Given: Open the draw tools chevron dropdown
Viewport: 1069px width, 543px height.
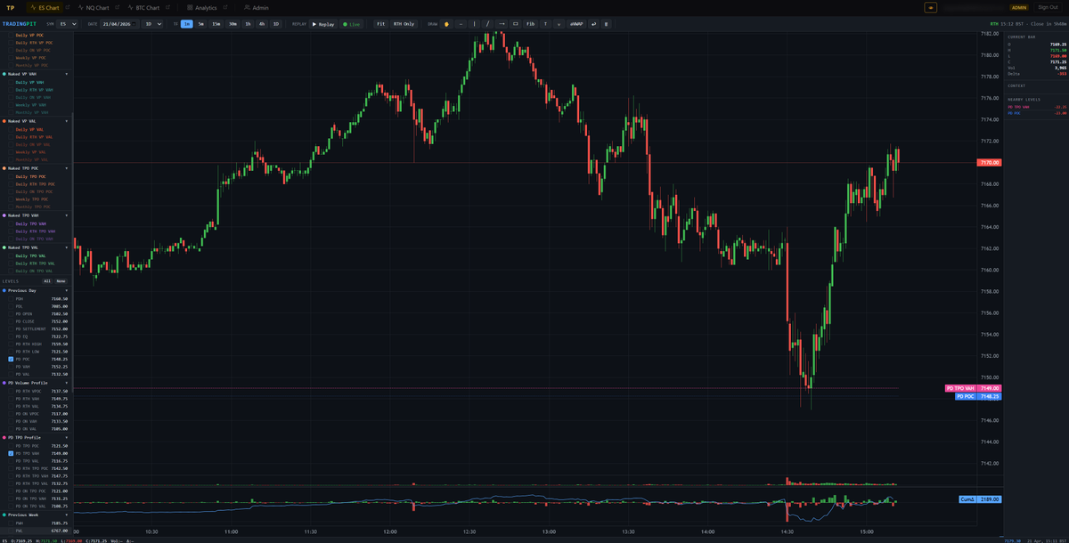Looking at the screenshot, I should click(x=559, y=24).
